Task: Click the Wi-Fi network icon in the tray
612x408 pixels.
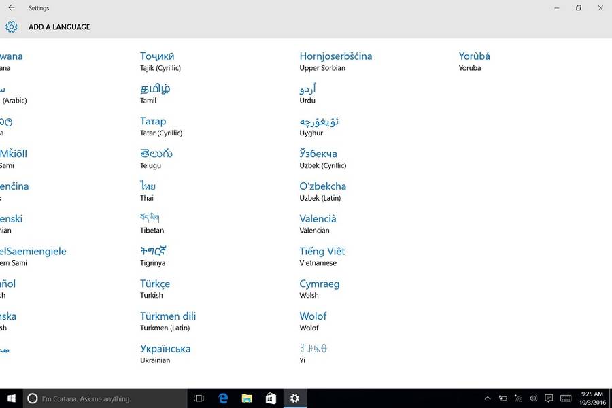Action: click(x=518, y=398)
